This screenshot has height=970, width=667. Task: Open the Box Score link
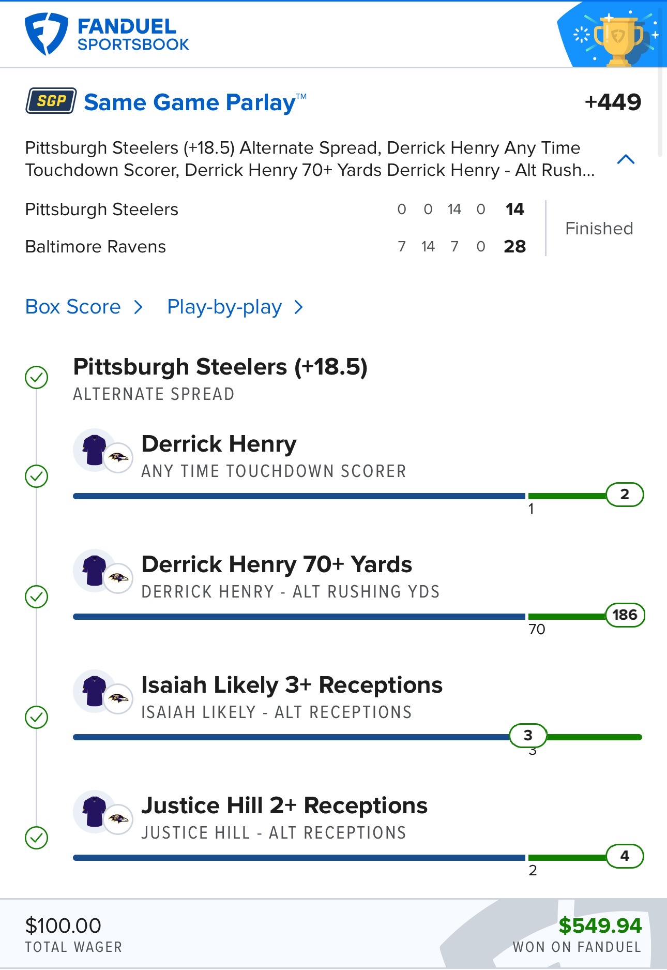point(73,307)
